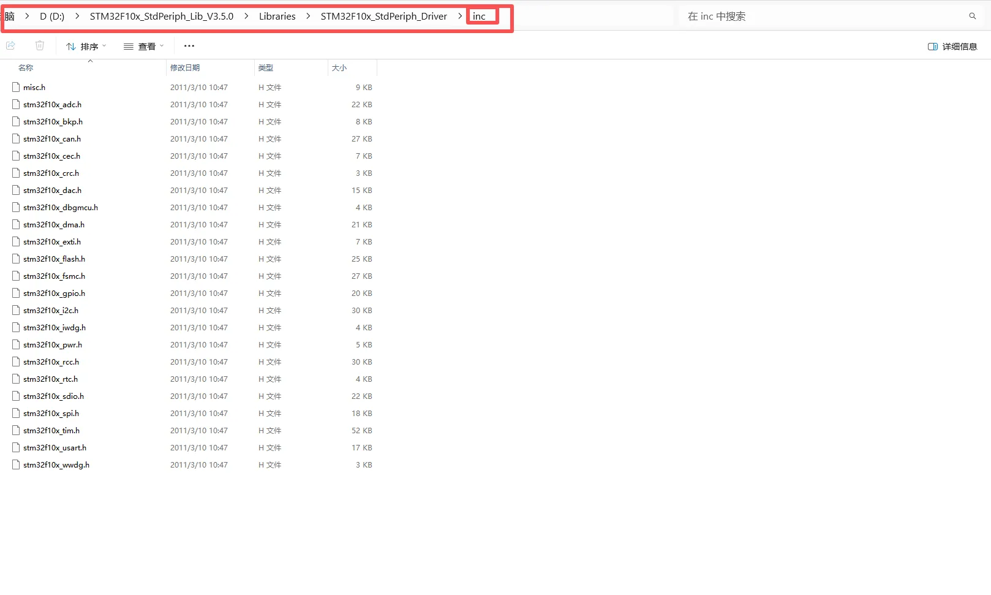Click the share icon in the toolbar

(10, 46)
